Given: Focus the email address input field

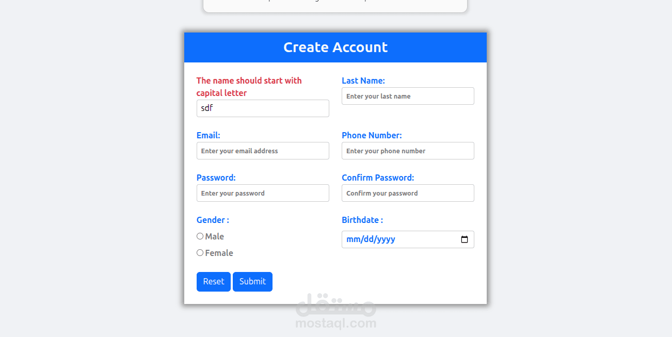Looking at the screenshot, I should (x=263, y=151).
